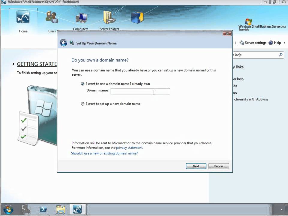Minimize the Dashboard window
Image resolution: width=288 pixels, height=216 pixels.
coord(265,2)
